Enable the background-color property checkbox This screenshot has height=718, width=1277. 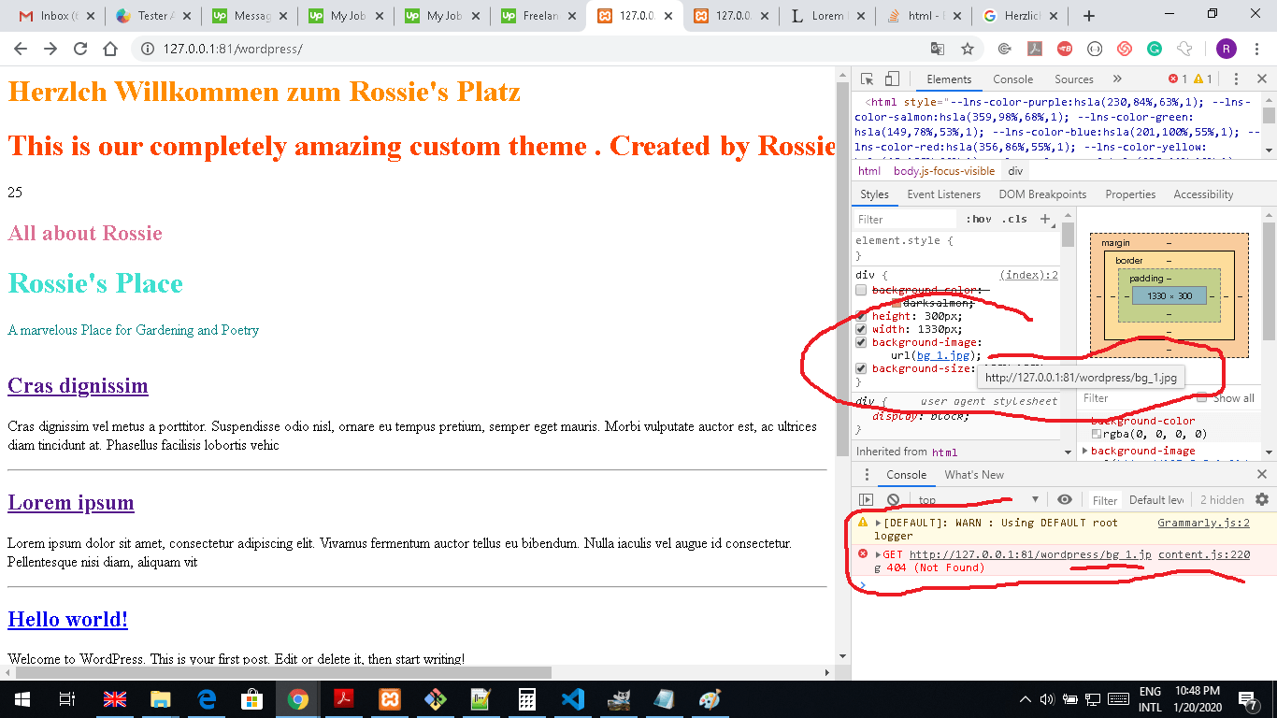(861, 290)
